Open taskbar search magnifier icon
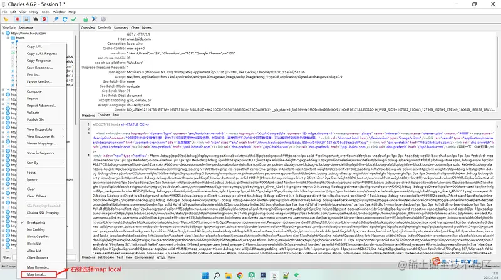The height and width of the screenshot is (280, 501). tap(217, 276)
